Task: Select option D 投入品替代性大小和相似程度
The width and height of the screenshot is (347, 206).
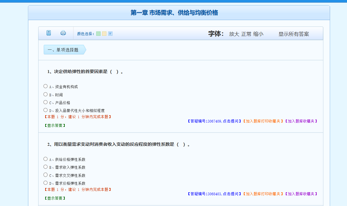Action: point(45,110)
